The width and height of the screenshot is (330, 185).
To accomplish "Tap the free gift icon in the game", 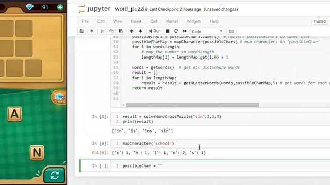I will [59, 97].
